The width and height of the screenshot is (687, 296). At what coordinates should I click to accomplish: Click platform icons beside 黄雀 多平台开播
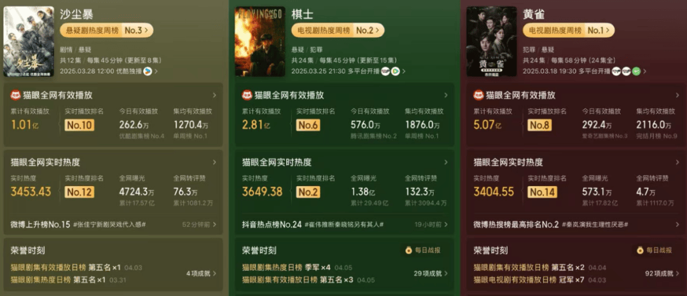pos(627,71)
